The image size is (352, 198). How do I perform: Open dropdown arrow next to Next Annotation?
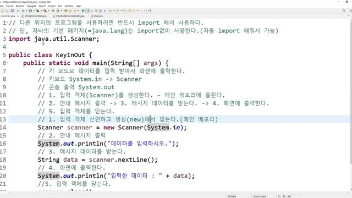(x=114, y=11)
